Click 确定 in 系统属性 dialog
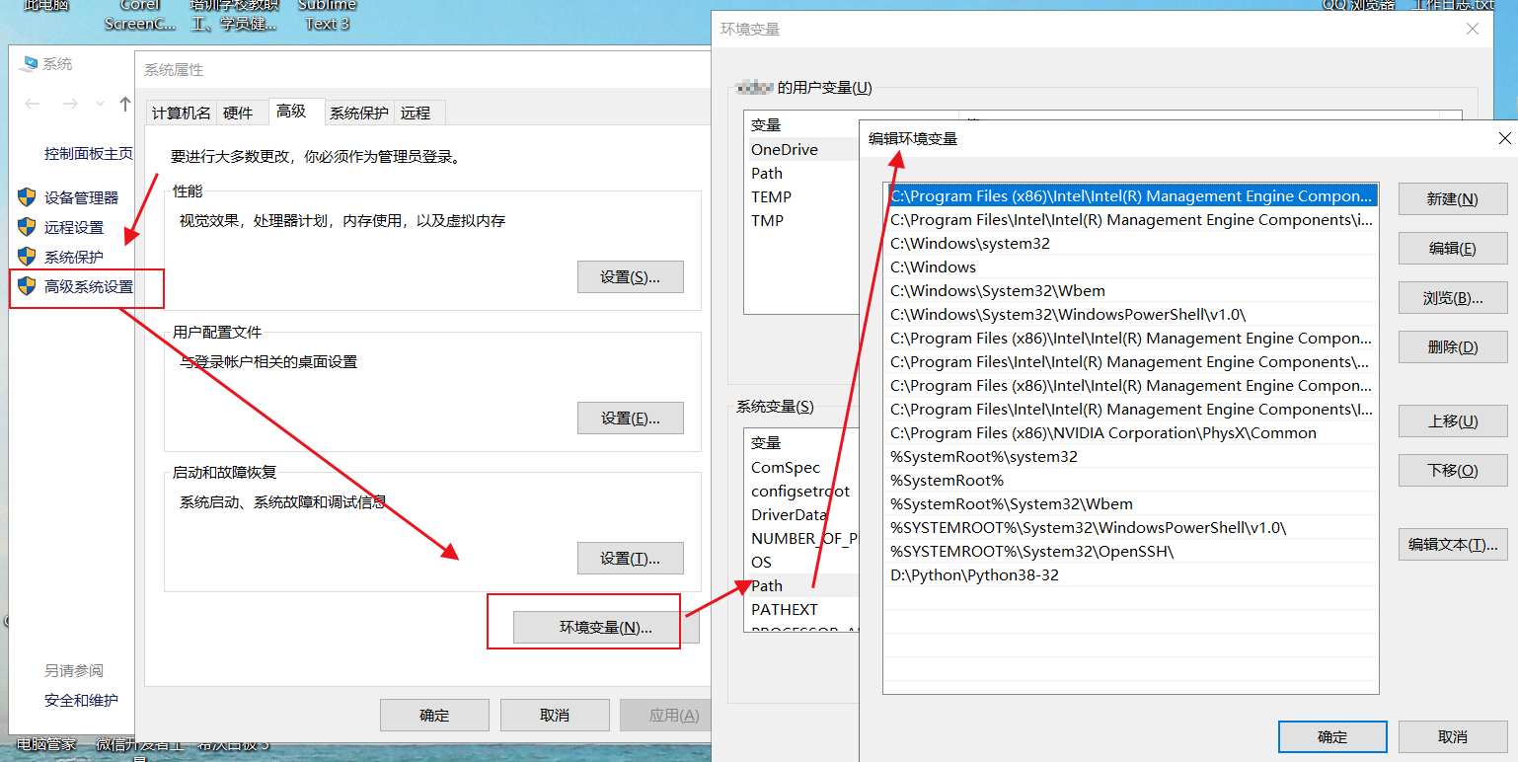 pyautogui.click(x=434, y=716)
